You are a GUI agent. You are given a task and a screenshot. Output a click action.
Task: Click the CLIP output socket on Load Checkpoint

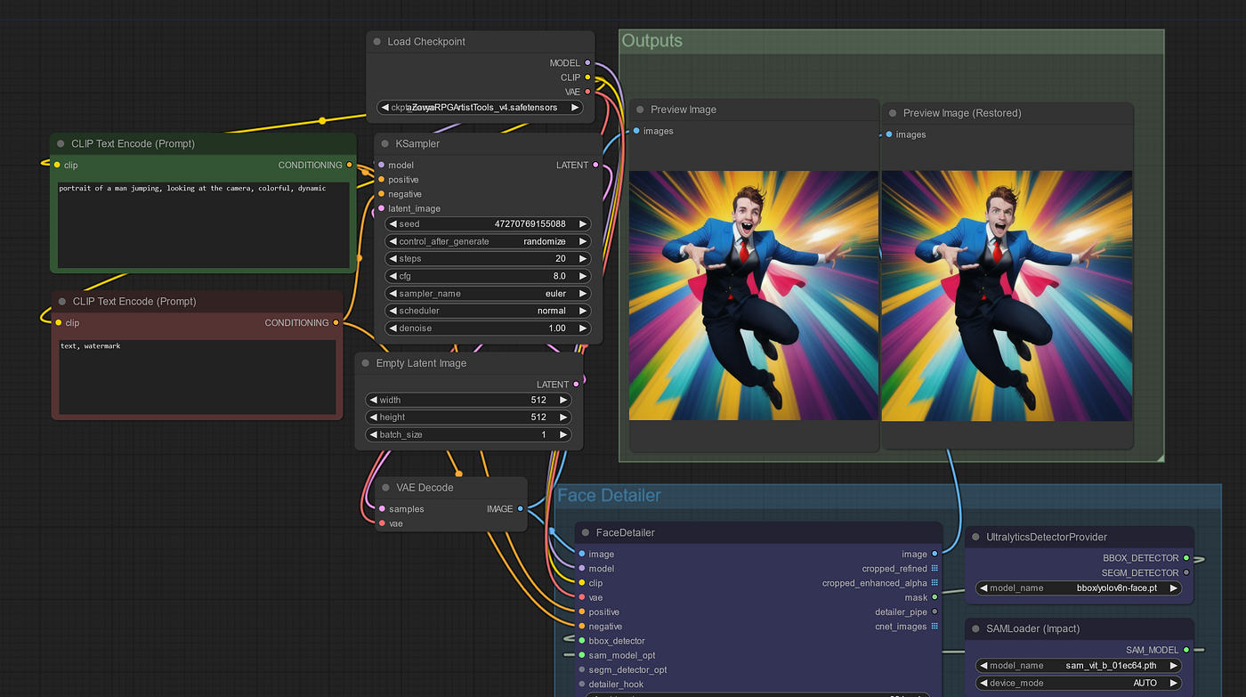tap(587, 77)
